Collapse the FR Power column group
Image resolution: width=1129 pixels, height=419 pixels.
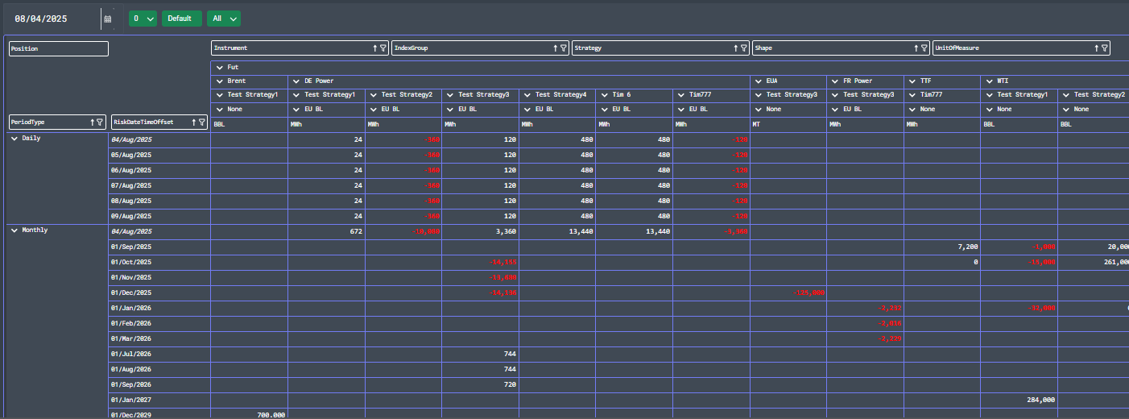pyautogui.click(x=835, y=81)
